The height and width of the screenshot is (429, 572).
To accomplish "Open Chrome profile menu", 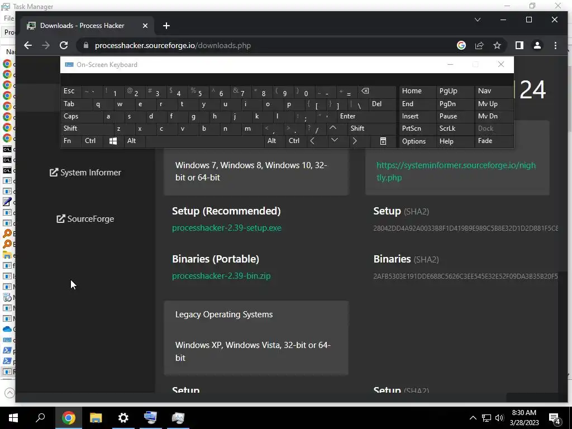I will (537, 45).
